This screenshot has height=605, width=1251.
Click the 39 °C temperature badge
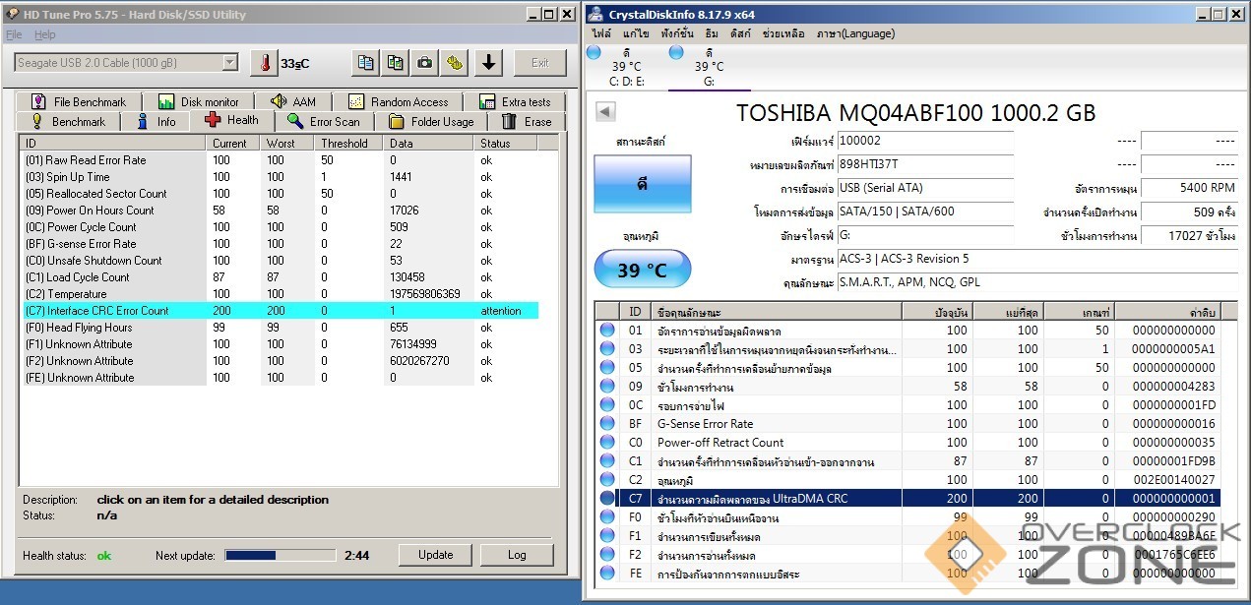(x=642, y=271)
